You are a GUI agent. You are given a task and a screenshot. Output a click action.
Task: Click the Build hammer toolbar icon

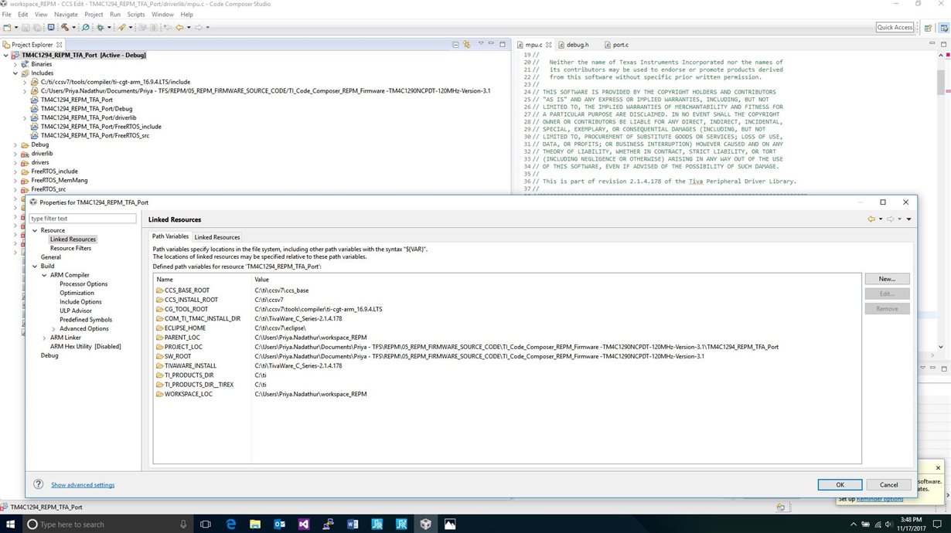click(65, 27)
